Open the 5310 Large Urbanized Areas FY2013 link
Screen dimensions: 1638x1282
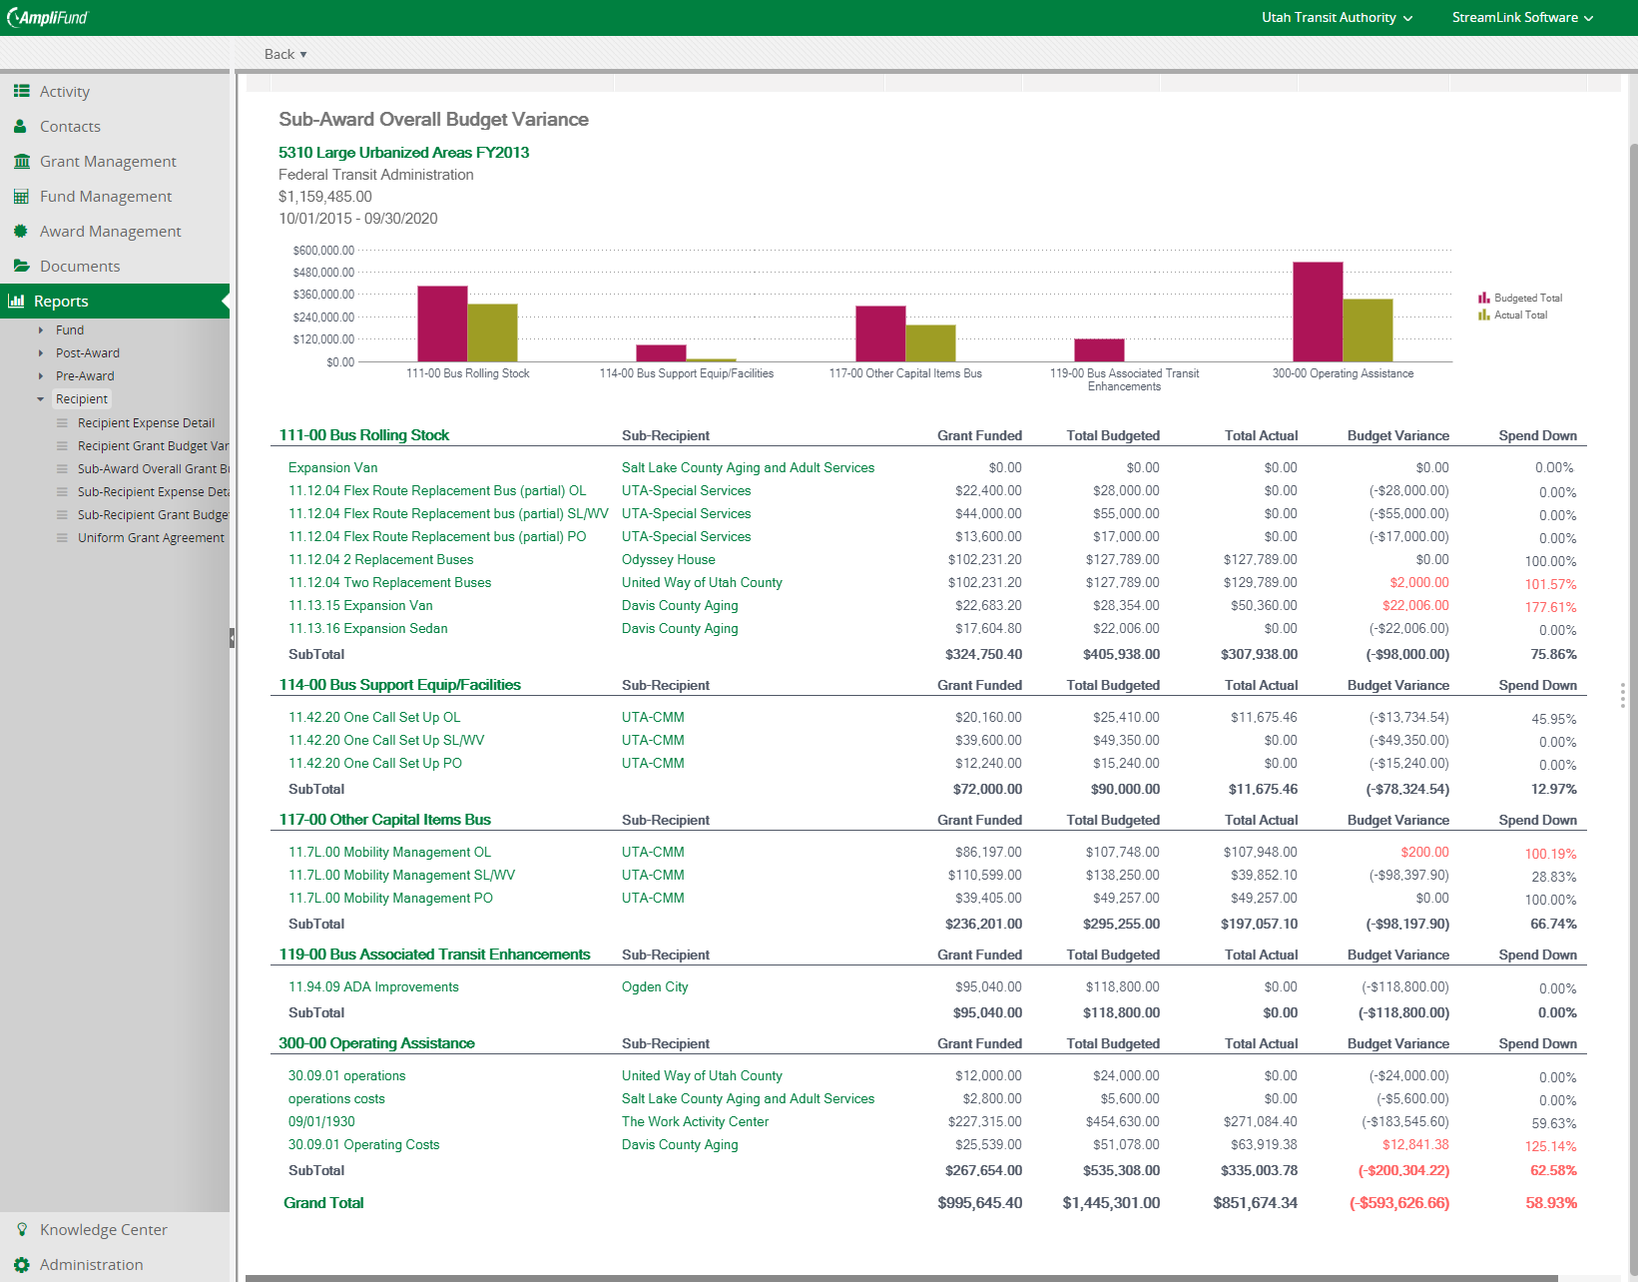click(x=403, y=152)
